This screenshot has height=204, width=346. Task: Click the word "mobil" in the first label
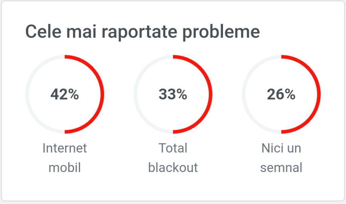[65, 168]
